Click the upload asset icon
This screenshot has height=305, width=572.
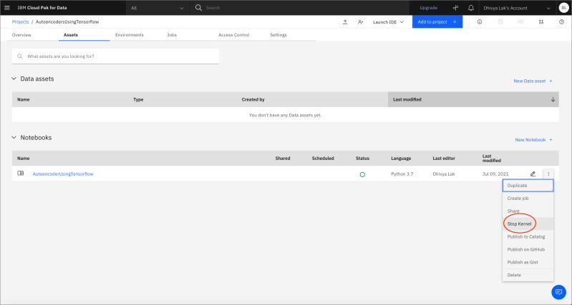[345, 22]
